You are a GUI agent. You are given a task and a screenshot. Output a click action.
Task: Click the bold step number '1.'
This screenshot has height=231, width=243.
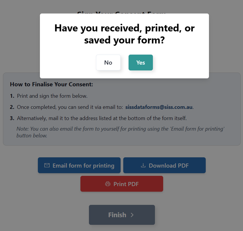(x=12, y=96)
